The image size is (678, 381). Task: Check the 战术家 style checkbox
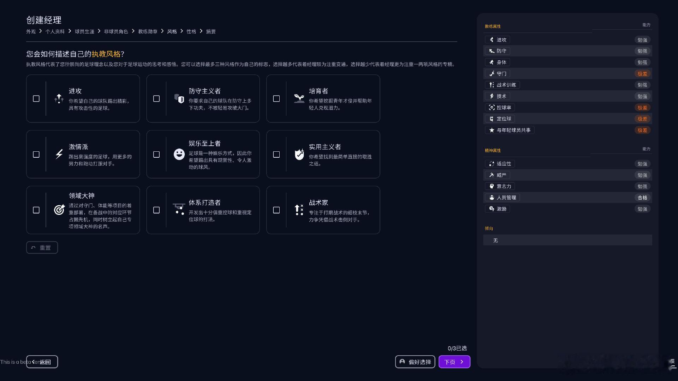pyautogui.click(x=276, y=210)
